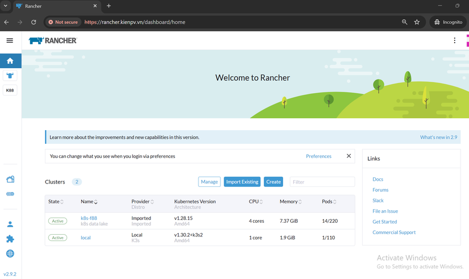
Task: Click the 14/220 pods value
Action: click(x=330, y=221)
